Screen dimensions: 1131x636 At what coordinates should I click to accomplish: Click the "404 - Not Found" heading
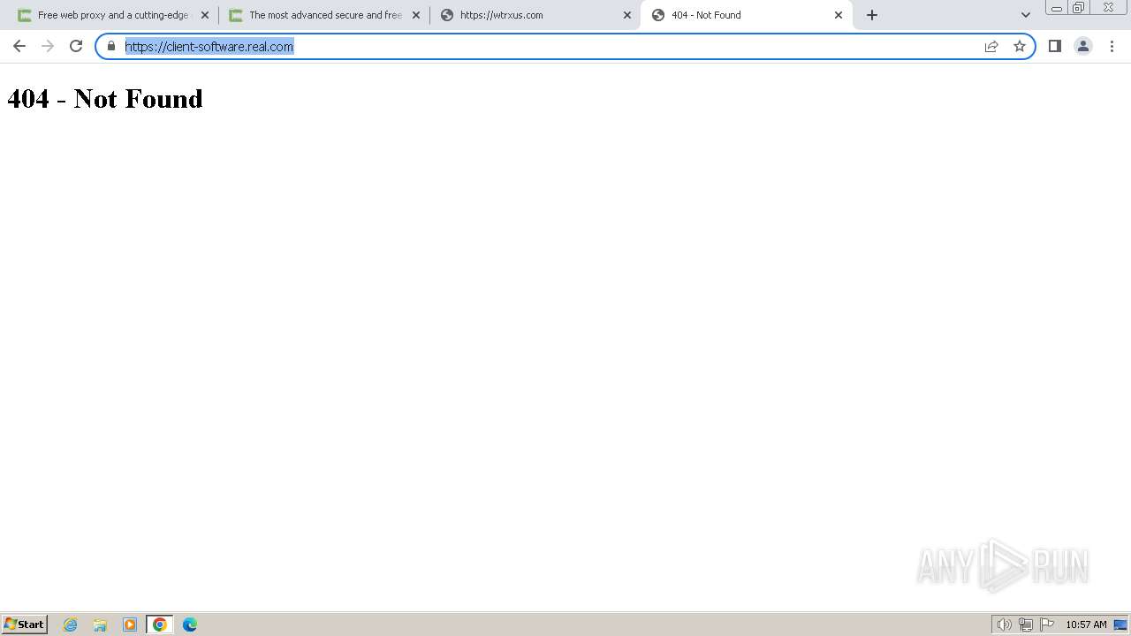(105, 98)
